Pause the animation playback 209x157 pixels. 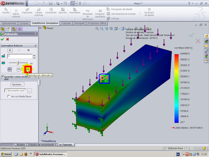19,50
